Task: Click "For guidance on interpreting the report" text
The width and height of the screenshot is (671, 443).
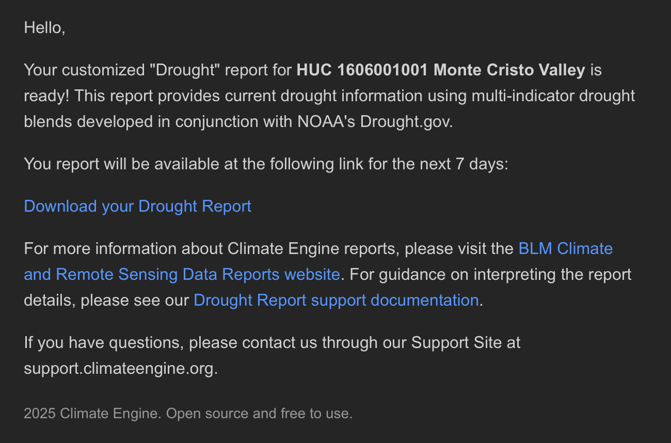Action: click(490, 274)
